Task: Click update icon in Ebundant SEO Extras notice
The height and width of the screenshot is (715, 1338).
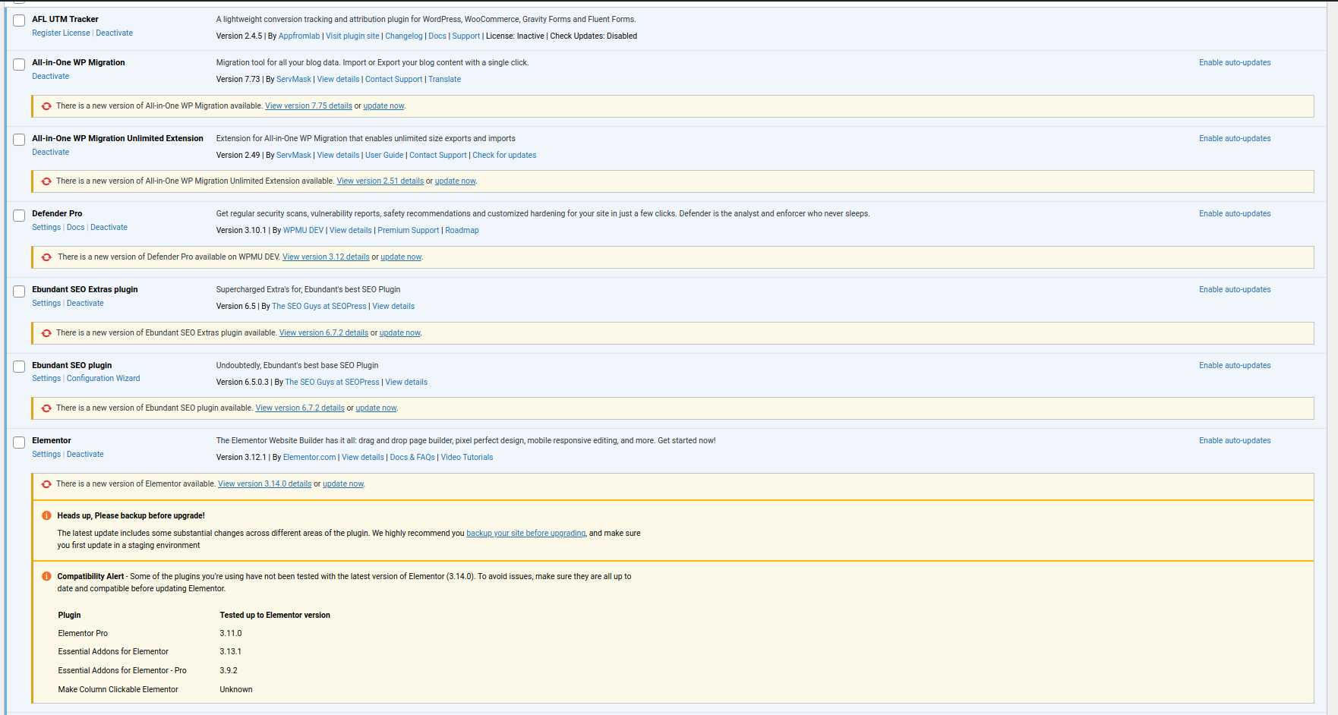Action: 46,333
